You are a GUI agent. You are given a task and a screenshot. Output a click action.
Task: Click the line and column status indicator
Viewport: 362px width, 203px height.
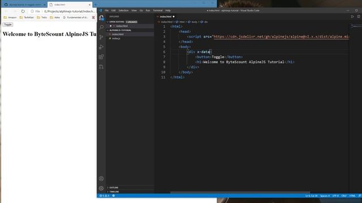tap(311, 196)
